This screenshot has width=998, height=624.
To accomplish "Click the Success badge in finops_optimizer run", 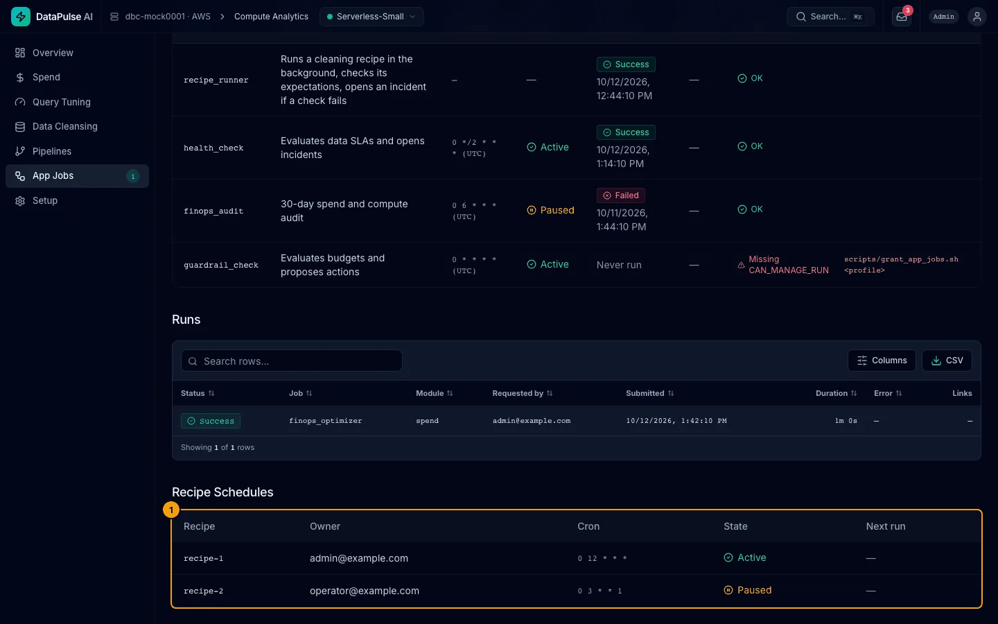I will [x=211, y=421].
